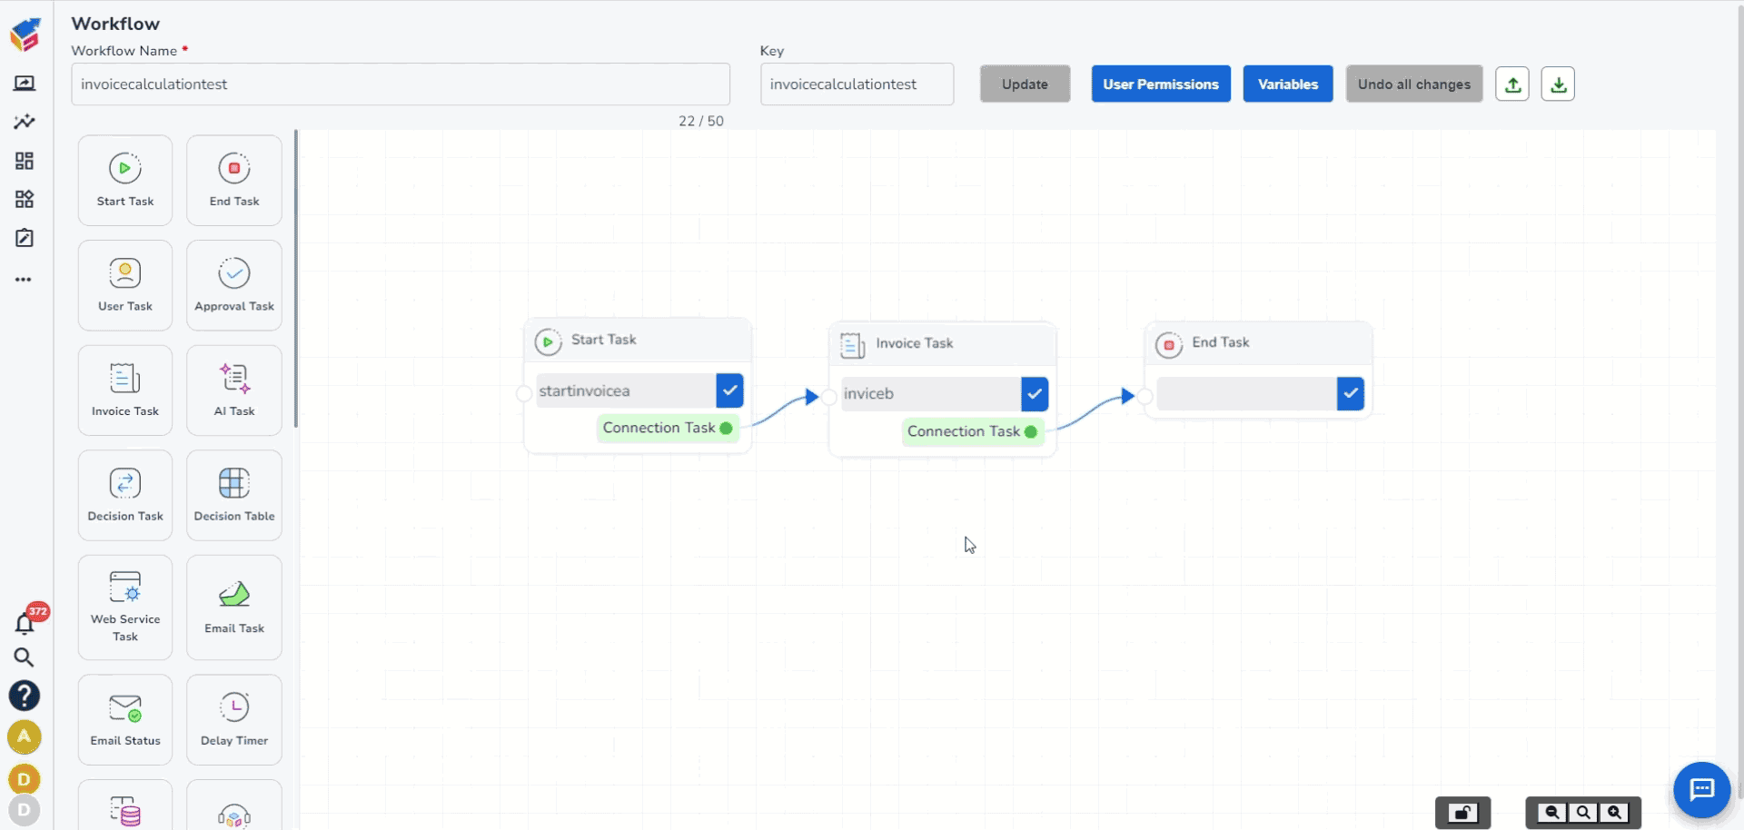
Task: Open the notifications bell
Action: pyautogui.click(x=25, y=624)
